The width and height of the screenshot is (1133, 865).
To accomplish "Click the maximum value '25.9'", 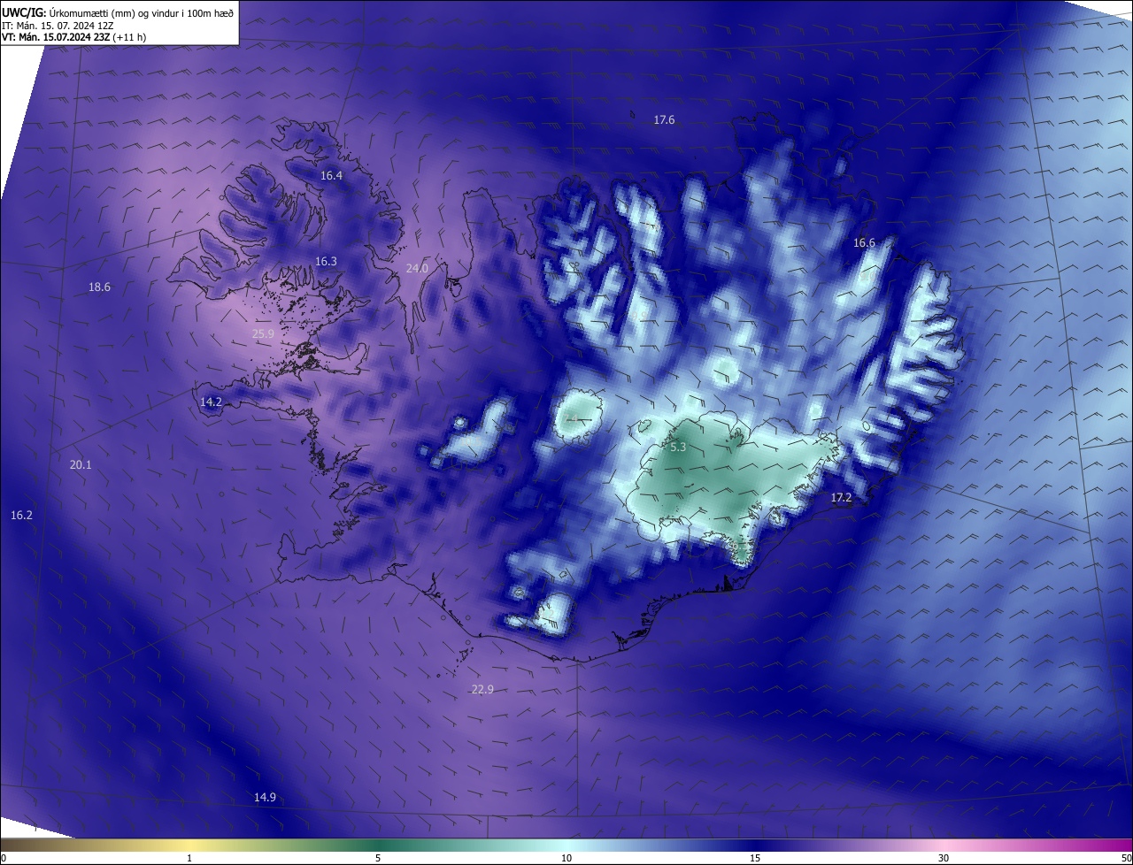I will click(263, 334).
